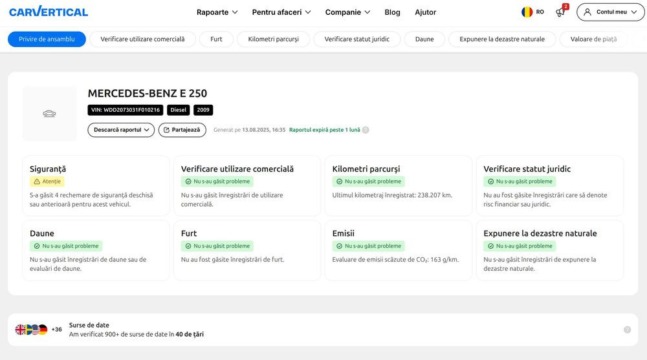The height and width of the screenshot is (360, 647).
Task: Open the Companie dropdown menu
Action: (x=347, y=12)
